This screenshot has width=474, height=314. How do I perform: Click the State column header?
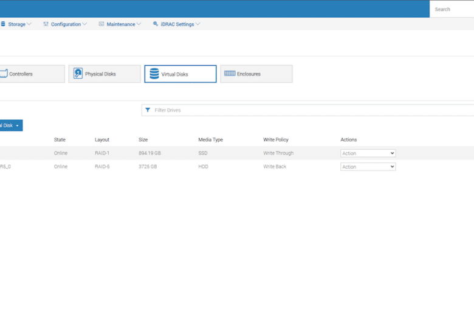click(x=60, y=139)
